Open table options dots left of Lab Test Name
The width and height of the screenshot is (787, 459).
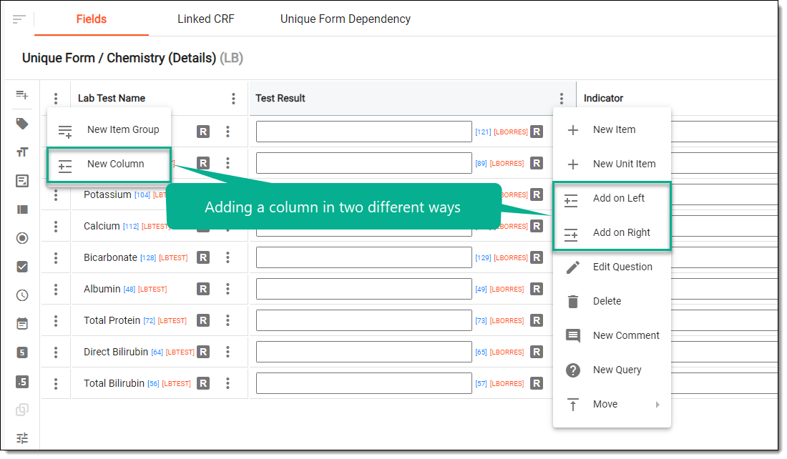[56, 99]
